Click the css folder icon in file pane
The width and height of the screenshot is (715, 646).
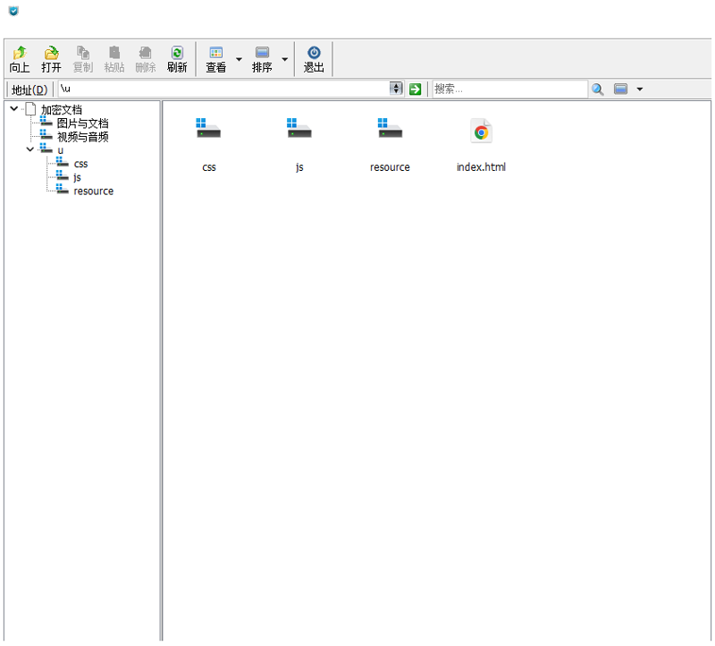point(208,128)
